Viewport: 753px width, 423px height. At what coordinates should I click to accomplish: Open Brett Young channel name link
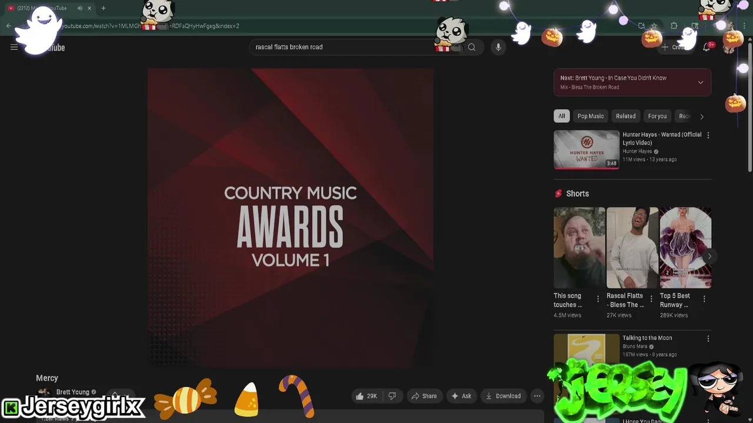[x=73, y=392]
